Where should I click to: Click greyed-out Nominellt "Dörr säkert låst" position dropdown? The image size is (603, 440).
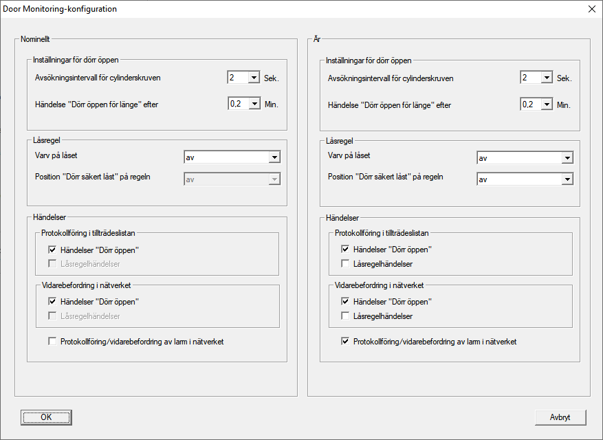click(x=274, y=179)
